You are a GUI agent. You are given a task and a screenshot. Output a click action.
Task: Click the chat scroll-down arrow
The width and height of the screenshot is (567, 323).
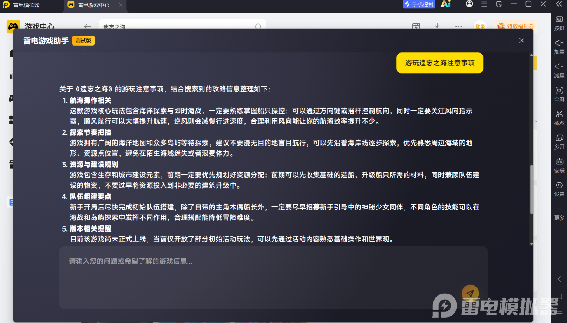tap(531, 244)
